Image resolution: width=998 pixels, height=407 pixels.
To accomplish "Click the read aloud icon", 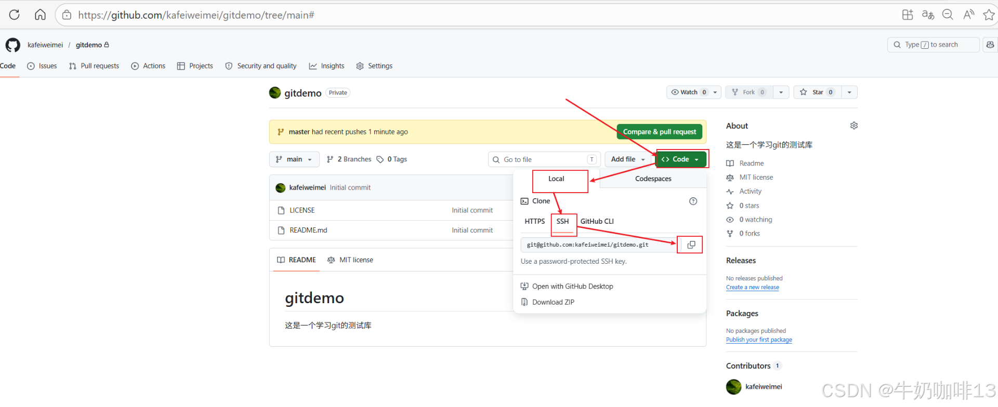I will coord(968,15).
